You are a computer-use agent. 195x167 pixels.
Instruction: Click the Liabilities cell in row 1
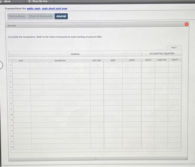pos(161,64)
